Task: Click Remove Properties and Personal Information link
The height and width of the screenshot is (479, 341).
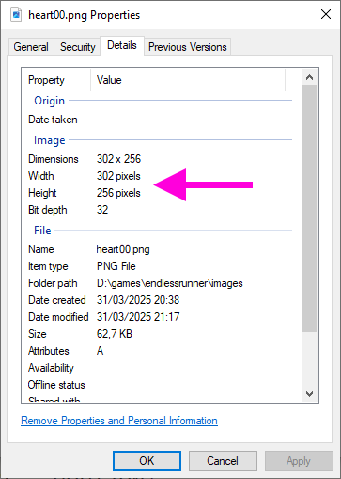Action: (119, 421)
